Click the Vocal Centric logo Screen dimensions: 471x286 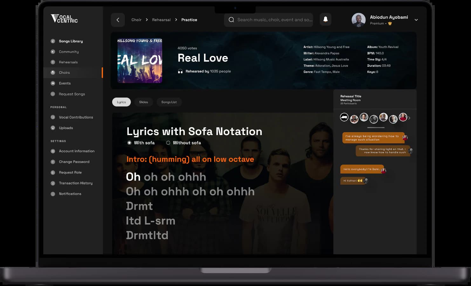[64, 19]
